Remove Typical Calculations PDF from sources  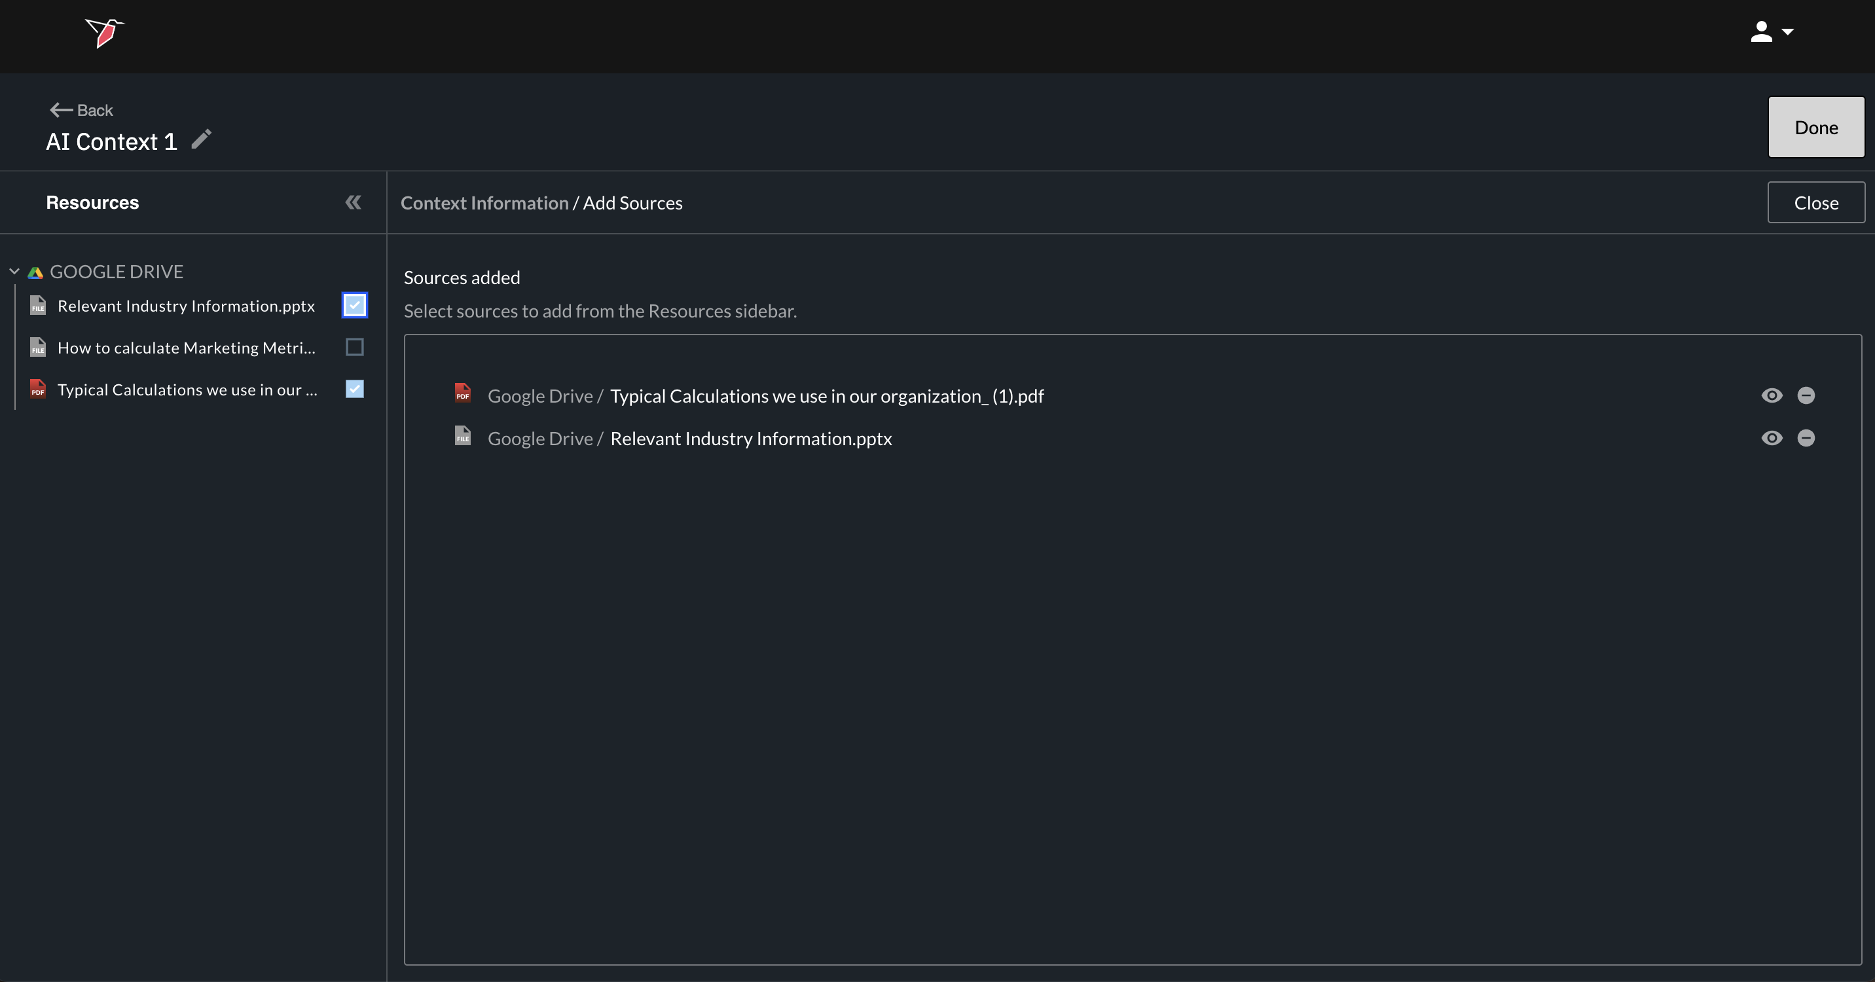tap(1806, 395)
